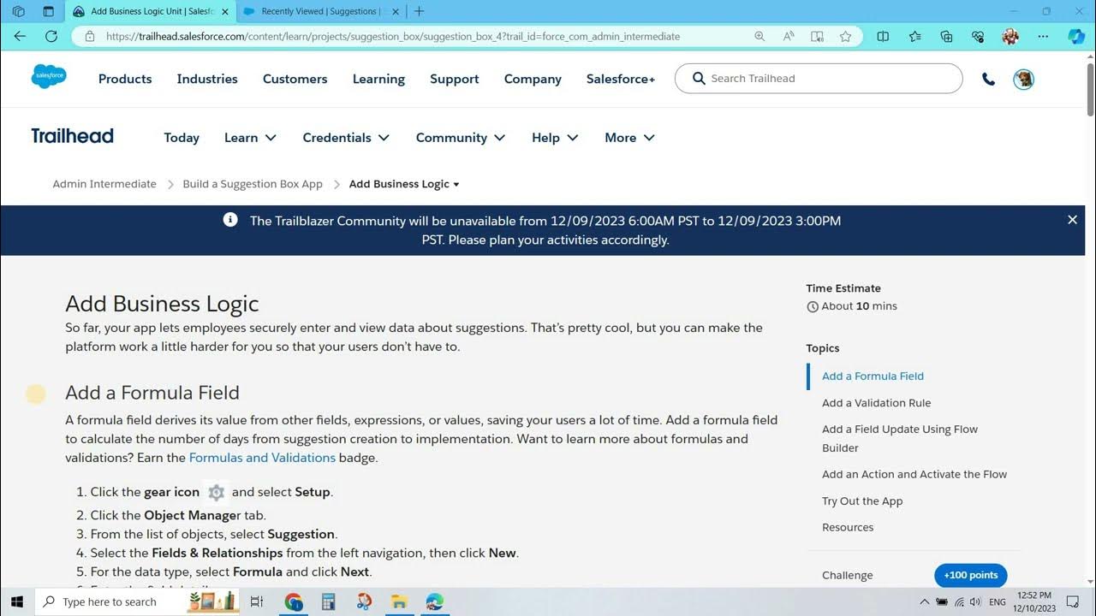1096x616 pixels.
Task: Open the Build a Suggestion Box App breadcrumb
Action: pos(253,184)
